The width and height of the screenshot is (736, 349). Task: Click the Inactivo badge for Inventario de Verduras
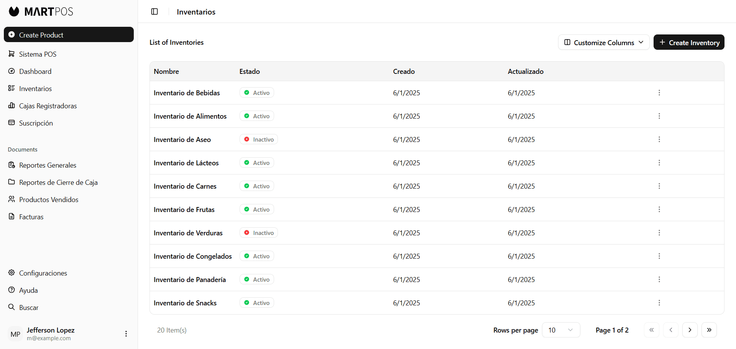pyautogui.click(x=259, y=233)
